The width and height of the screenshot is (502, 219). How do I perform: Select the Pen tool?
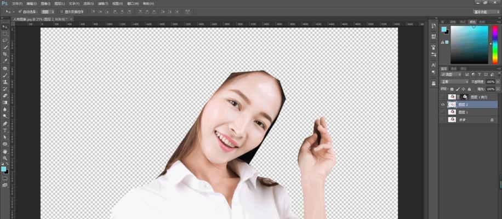tap(5, 123)
